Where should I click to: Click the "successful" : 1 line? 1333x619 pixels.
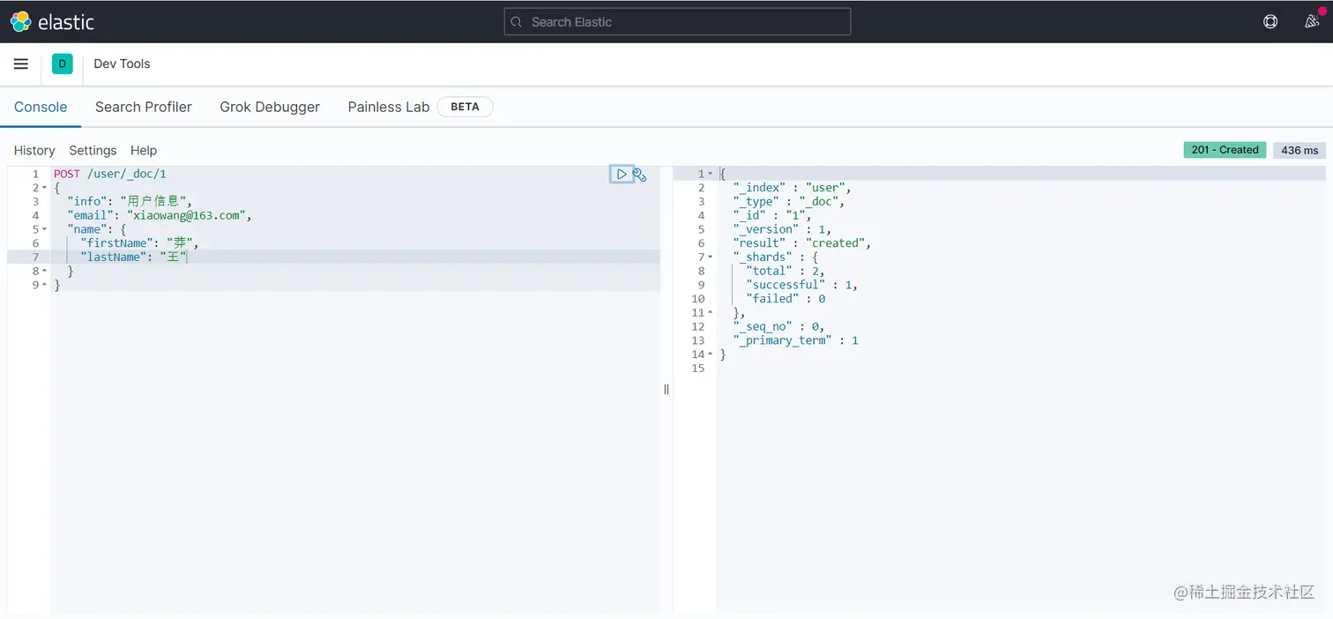point(801,285)
